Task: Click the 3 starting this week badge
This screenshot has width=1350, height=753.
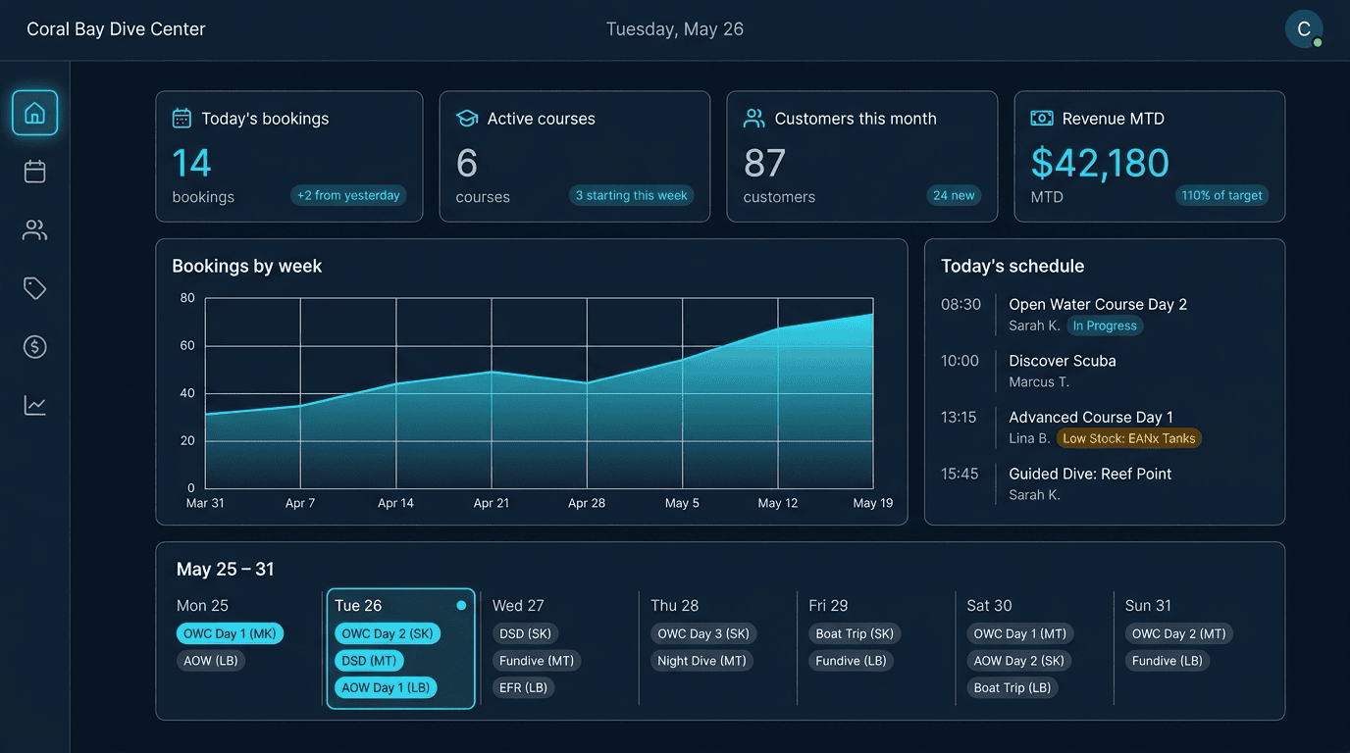Action: 631,195
